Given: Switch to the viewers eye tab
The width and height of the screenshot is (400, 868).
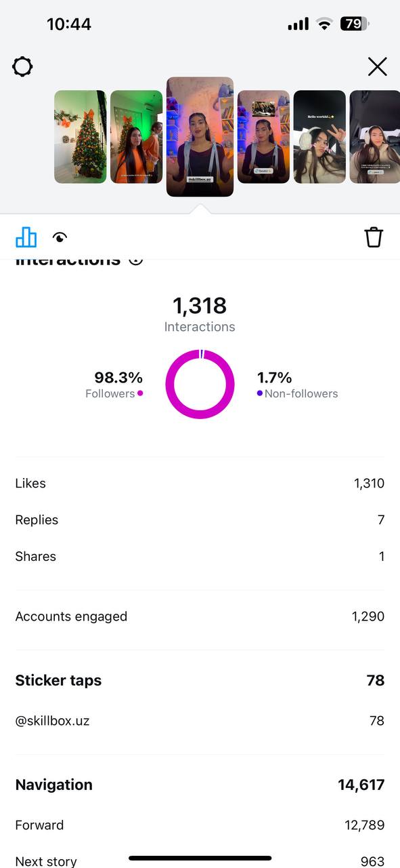Looking at the screenshot, I should [60, 237].
